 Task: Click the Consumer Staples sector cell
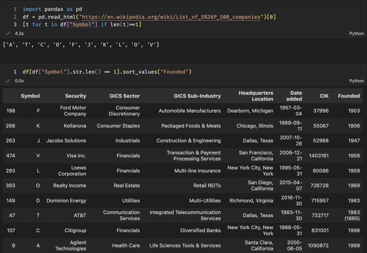118,126
